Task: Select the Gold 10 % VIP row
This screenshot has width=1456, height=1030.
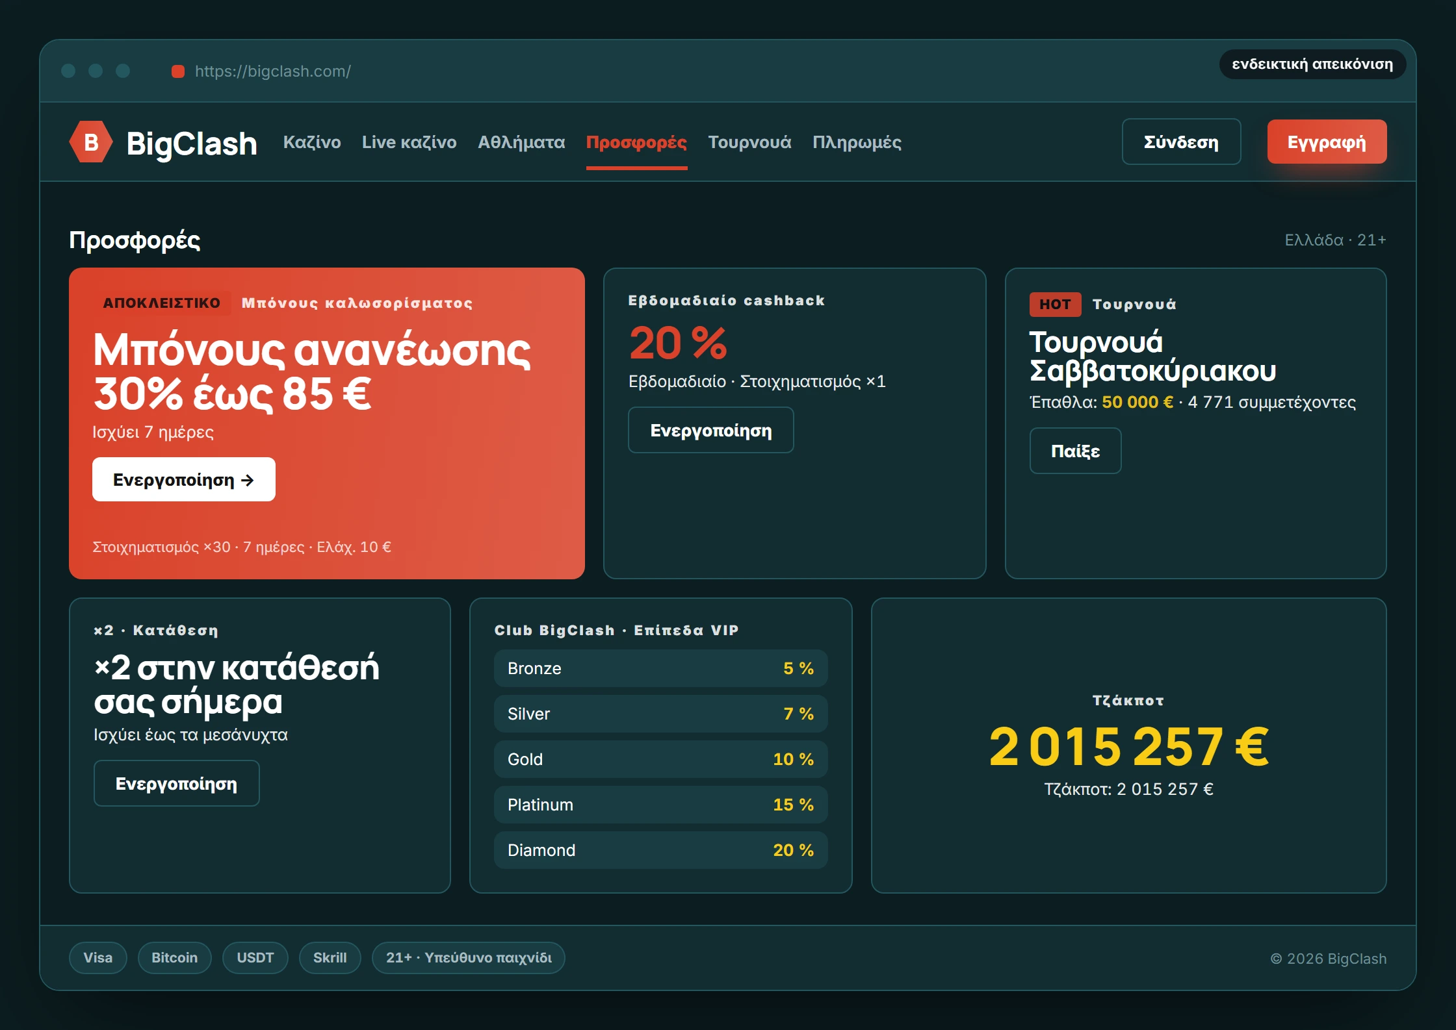Action: [x=660, y=759]
